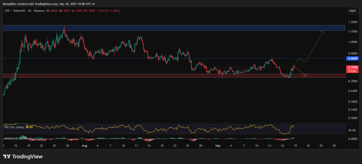The width and height of the screenshot is (362, 164).
Task: Click the USDT currency button
Action: point(352,11)
